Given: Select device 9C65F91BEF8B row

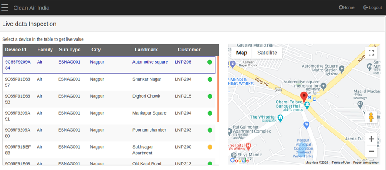Looking at the screenshot, I should (x=109, y=150).
